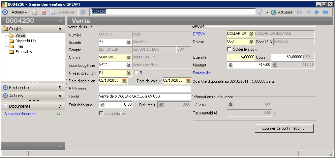
Task: Expand the Nature VOPCVM1 dropdown
Action: (x=128, y=57)
